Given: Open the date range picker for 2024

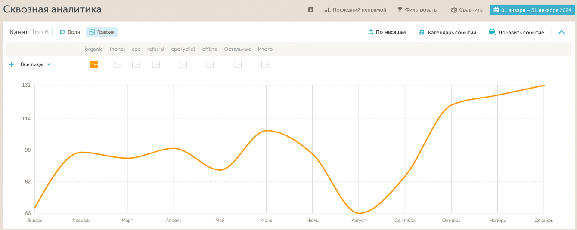Looking at the screenshot, I should (x=532, y=10).
